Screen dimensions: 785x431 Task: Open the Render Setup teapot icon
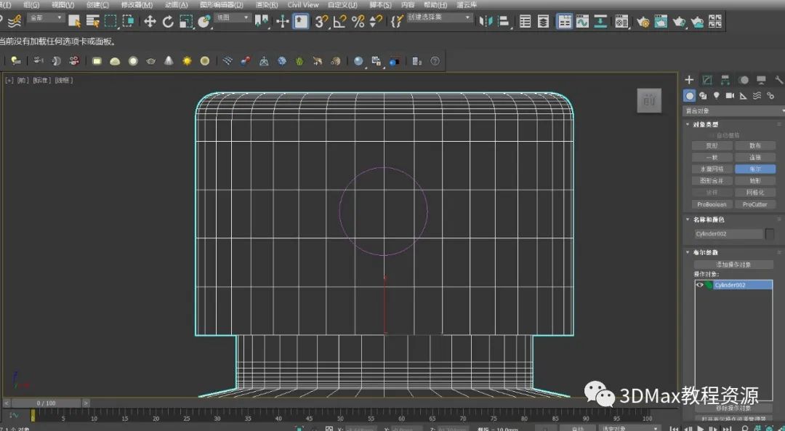click(643, 22)
